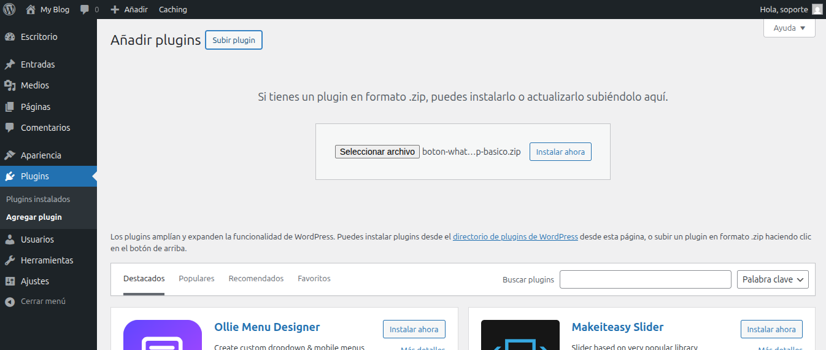826x350 pixels.
Task: Switch to the Populares tab
Action: coord(196,279)
